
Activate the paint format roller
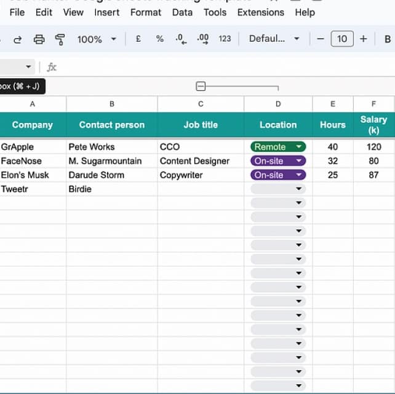(x=60, y=39)
